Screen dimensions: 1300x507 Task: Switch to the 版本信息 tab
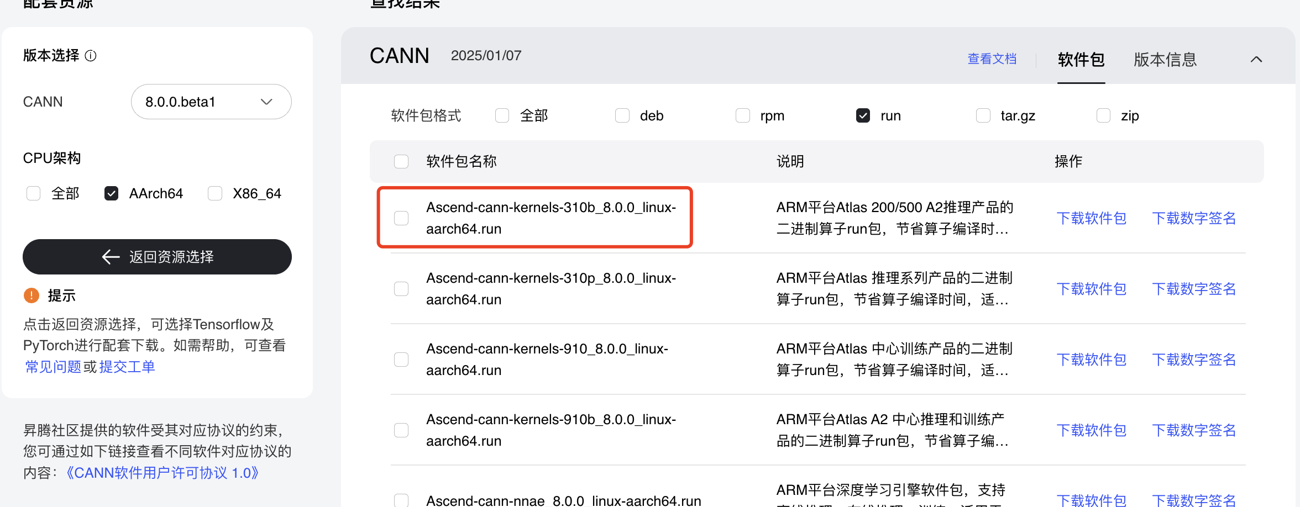pyautogui.click(x=1165, y=59)
